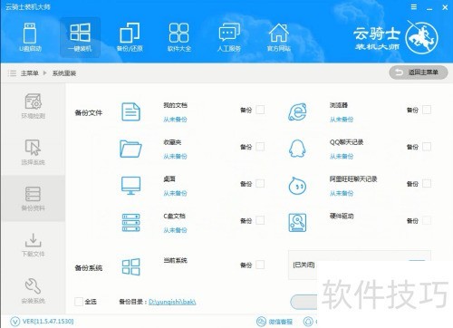Enable backup checkbox for 桌面
This screenshot has width=453, height=328.
tap(260, 184)
